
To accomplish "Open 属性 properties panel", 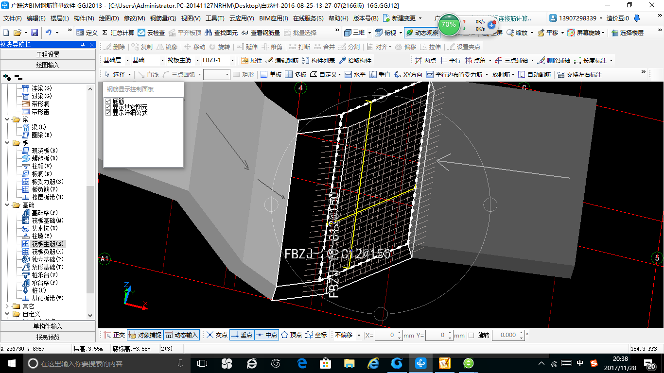I will pos(252,60).
